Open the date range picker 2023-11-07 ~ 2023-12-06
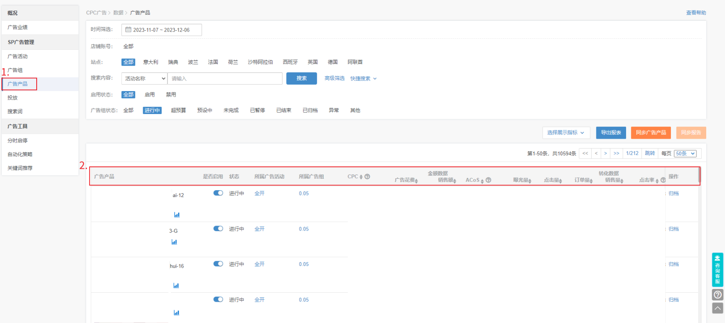 [x=162, y=30]
